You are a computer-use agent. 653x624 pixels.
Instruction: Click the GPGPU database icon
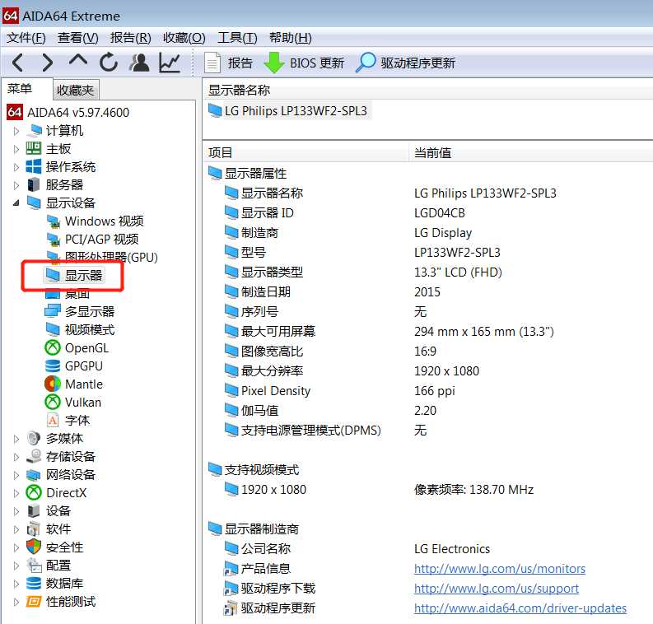(53, 366)
